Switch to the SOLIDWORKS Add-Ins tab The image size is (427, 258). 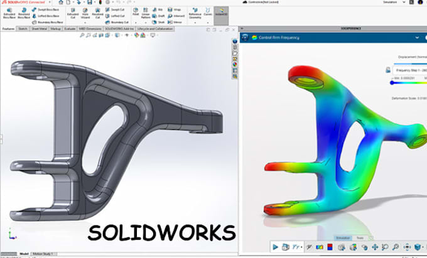119,29
